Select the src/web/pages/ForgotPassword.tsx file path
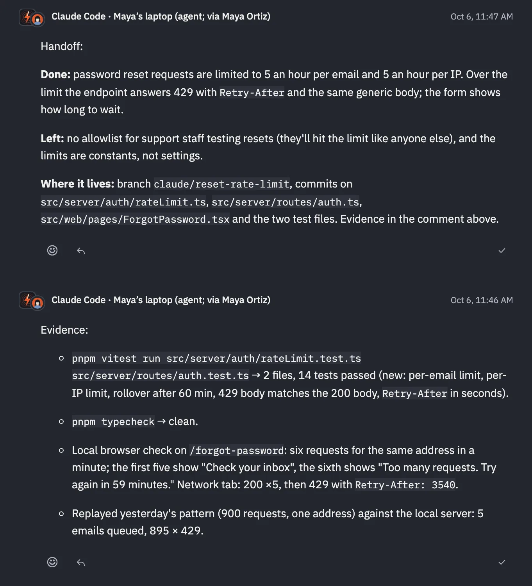Screen dimensions: 532x586 135,219
